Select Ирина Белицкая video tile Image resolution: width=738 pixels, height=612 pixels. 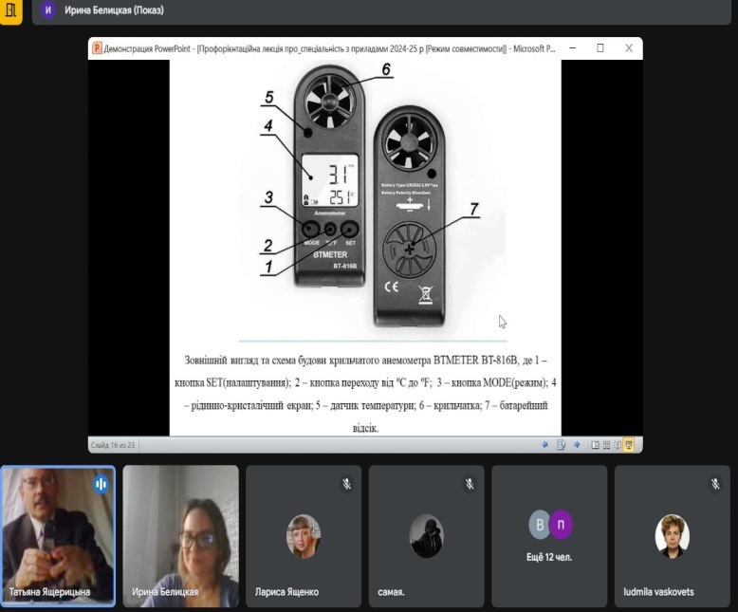pyautogui.click(x=181, y=536)
